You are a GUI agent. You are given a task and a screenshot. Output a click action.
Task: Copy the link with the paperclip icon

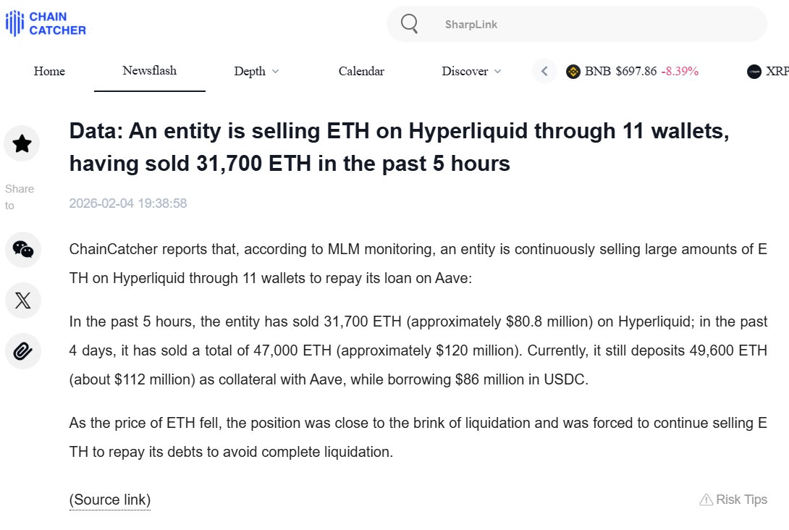tap(22, 351)
